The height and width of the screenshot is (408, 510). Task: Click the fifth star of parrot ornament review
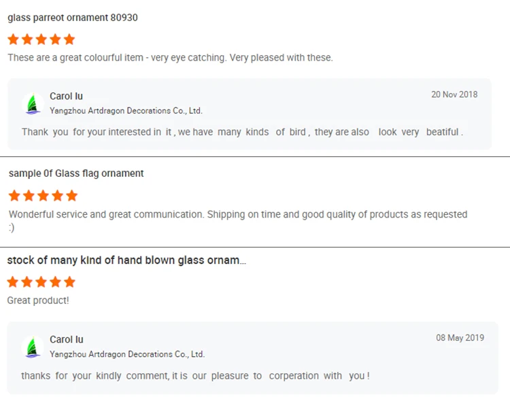tap(69, 39)
